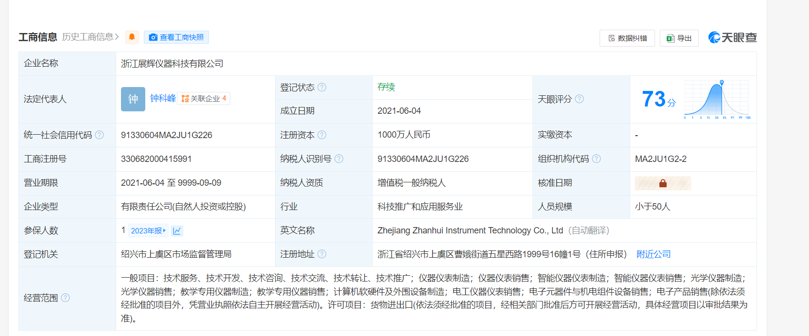809x336 pixels.
Task: Select company type 有限责任公司 text
Action: (x=184, y=207)
